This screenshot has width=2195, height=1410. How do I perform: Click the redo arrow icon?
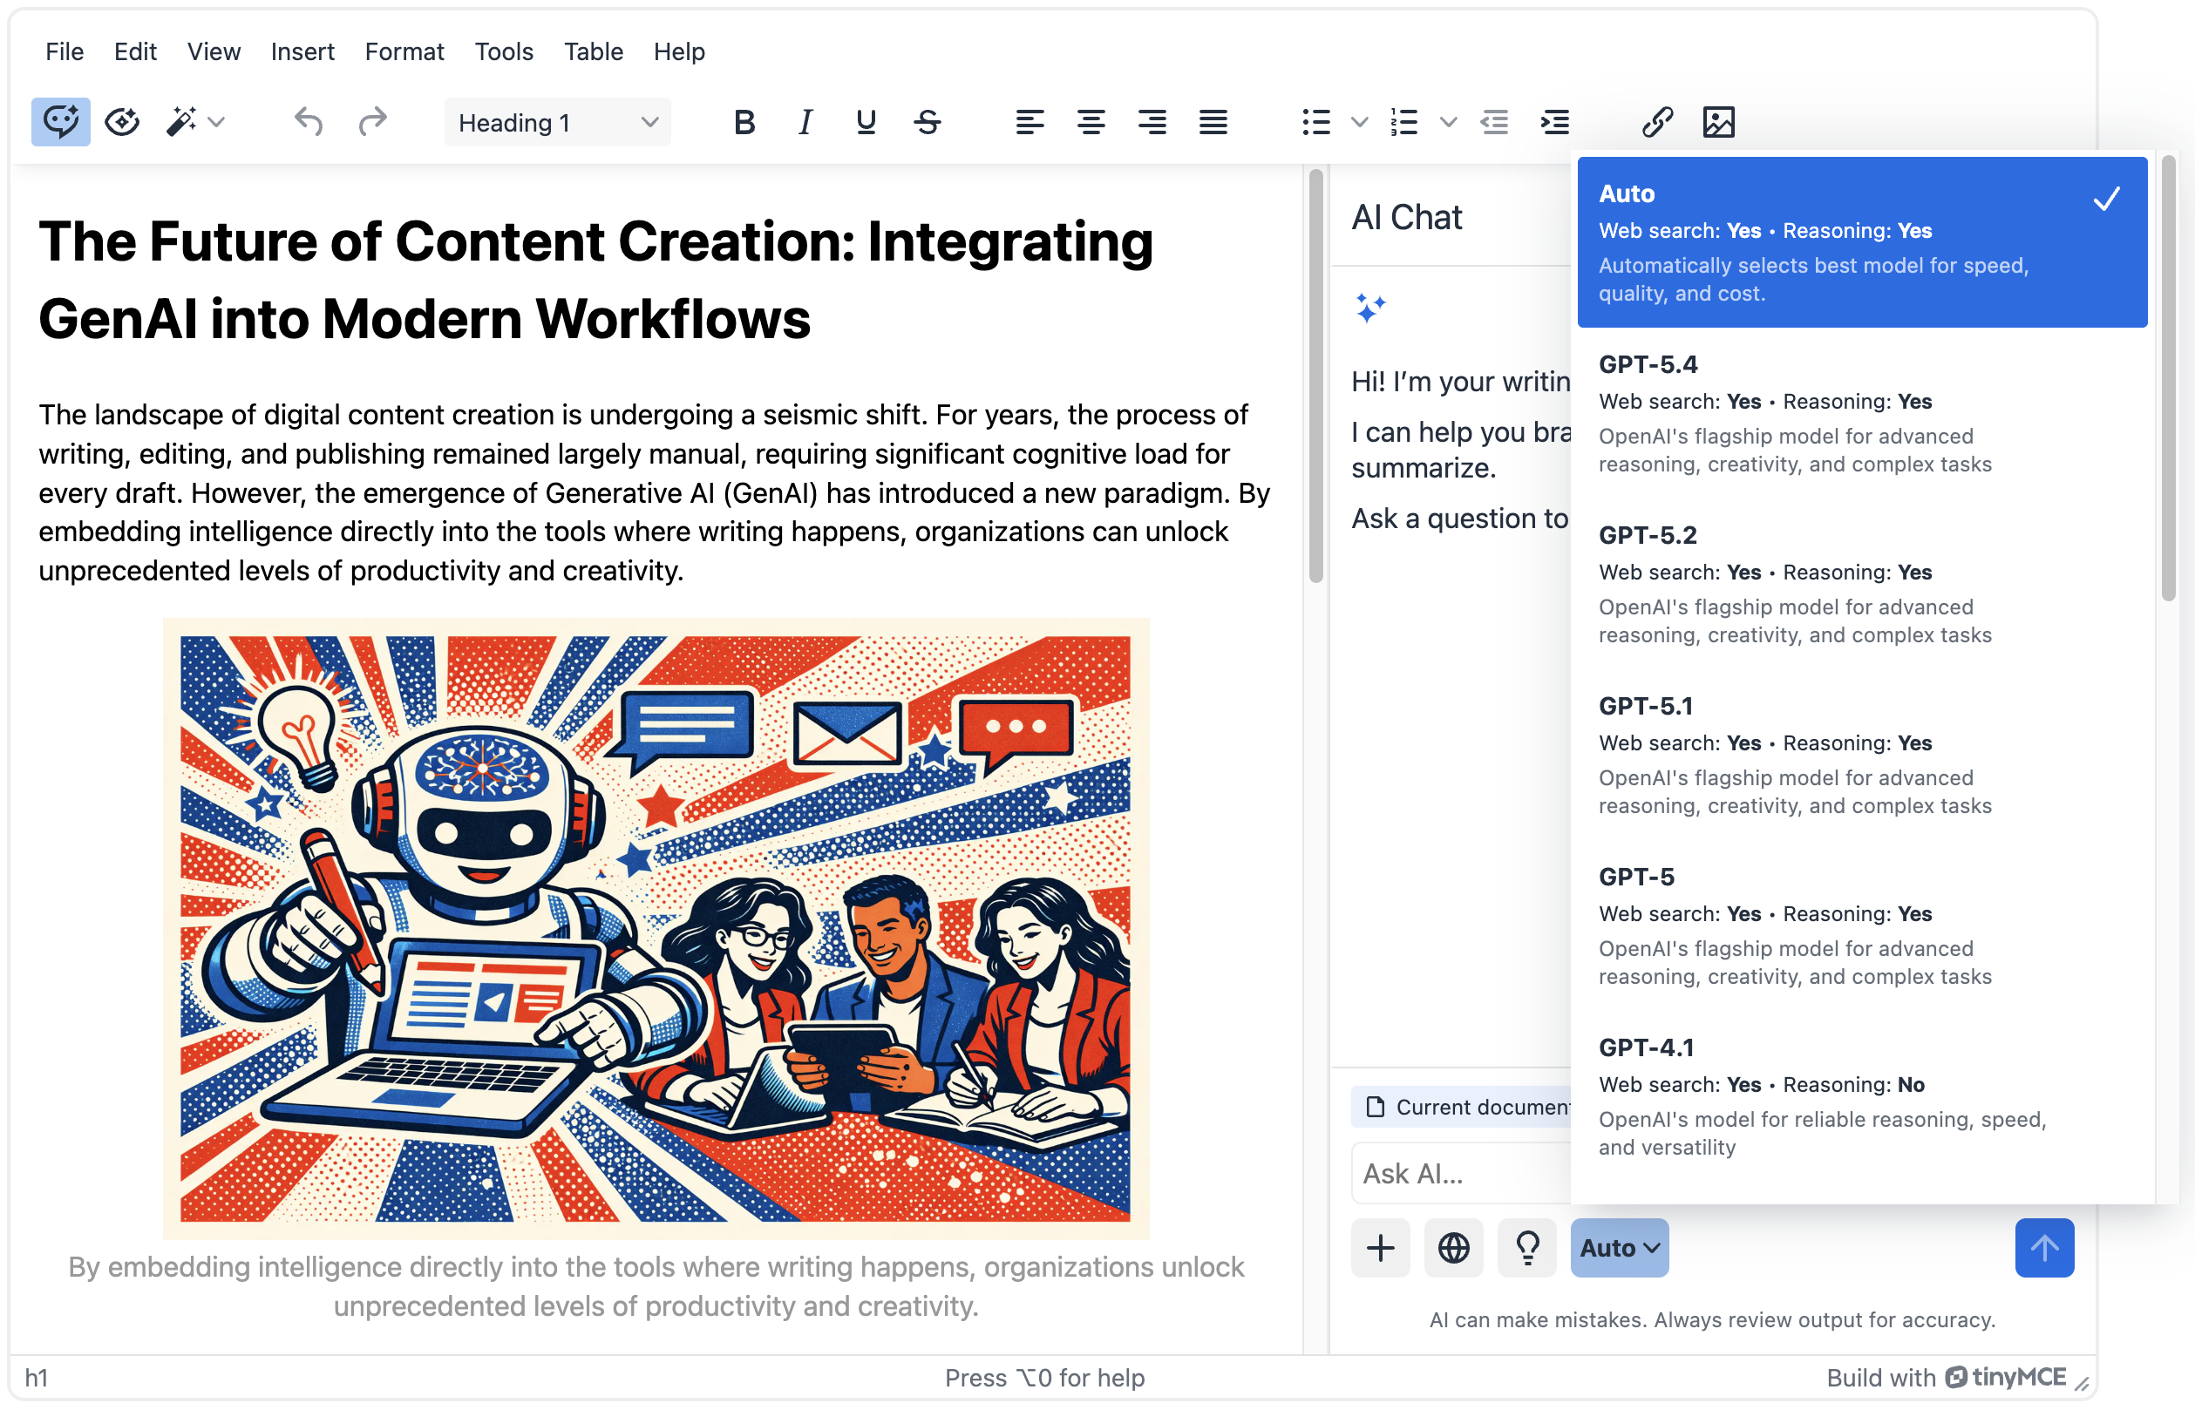point(371,122)
